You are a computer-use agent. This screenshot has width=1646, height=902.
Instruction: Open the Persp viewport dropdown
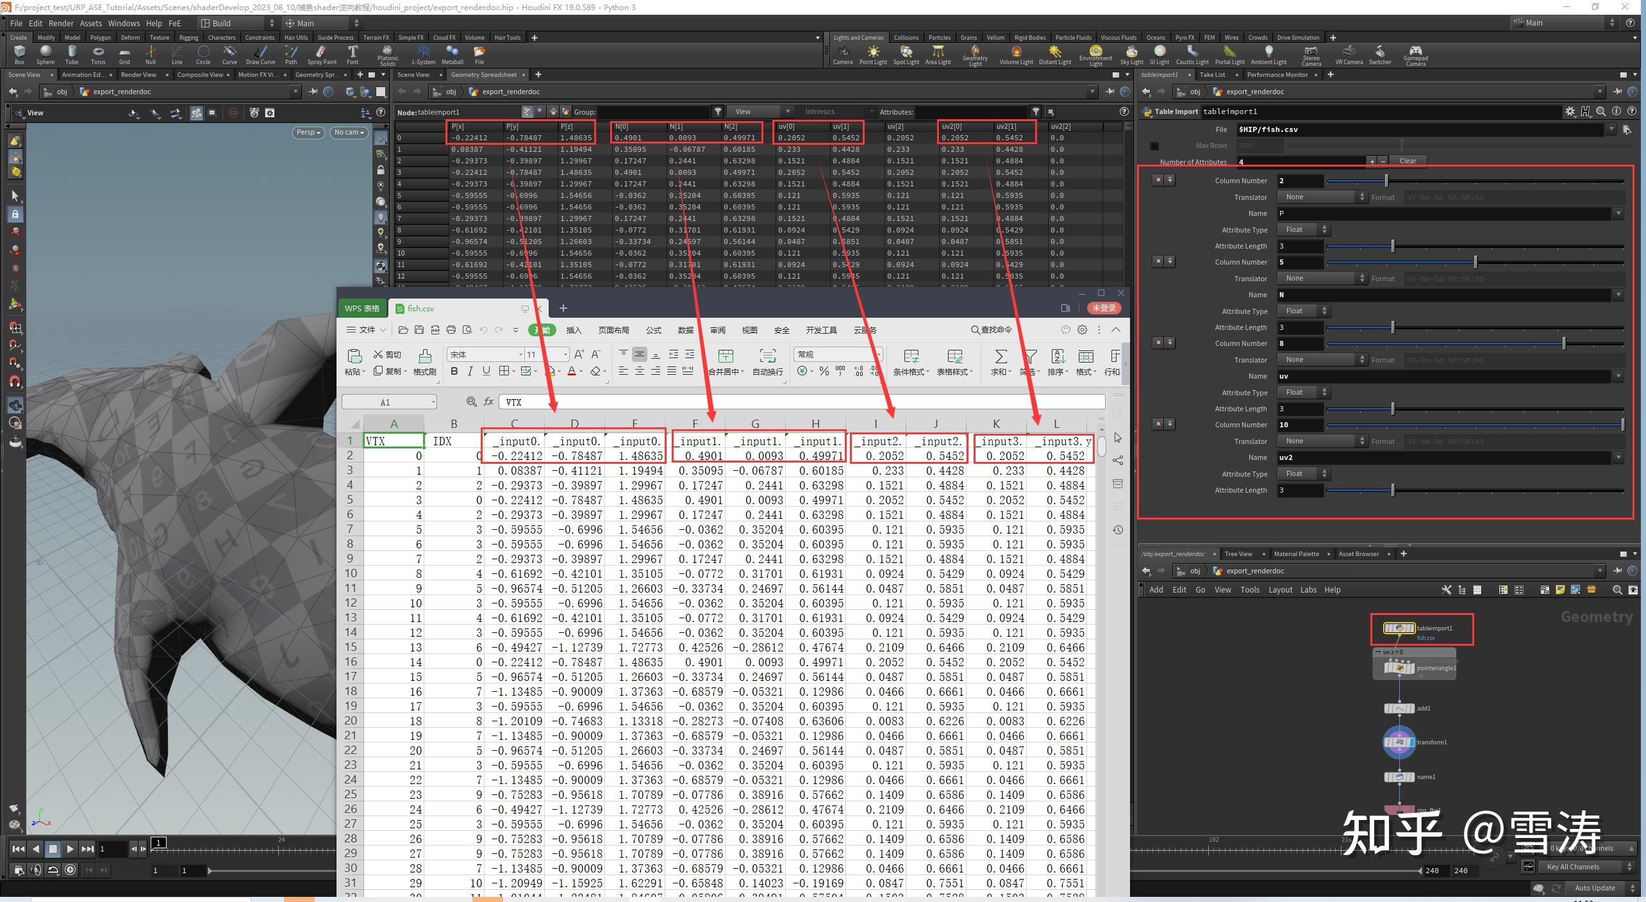[308, 133]
